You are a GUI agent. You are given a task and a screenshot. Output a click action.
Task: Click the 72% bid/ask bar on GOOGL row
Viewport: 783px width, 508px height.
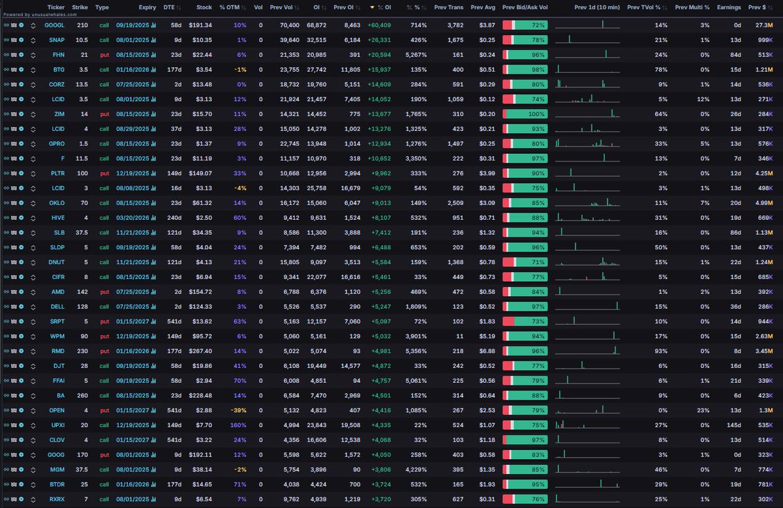[x=525, y=25]
